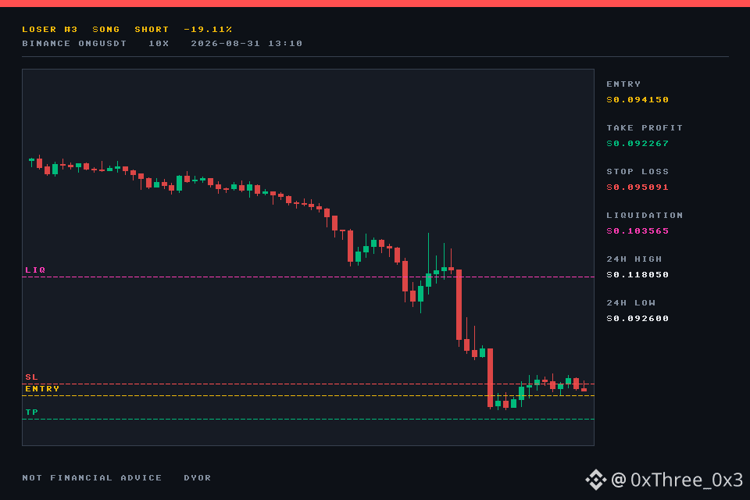The width and height of the screenshot is (750, 500).
Task: Click the '-19.11%' loss value
Action: coord(208,29)
